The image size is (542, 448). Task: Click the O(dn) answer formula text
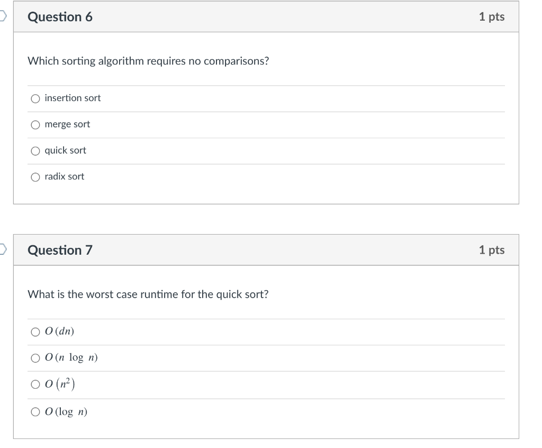coord(60,331)
